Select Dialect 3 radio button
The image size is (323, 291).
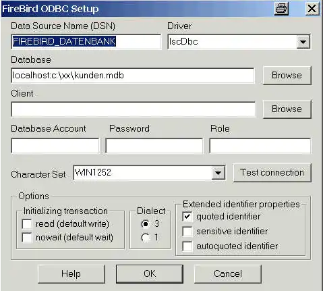(146, 224)
